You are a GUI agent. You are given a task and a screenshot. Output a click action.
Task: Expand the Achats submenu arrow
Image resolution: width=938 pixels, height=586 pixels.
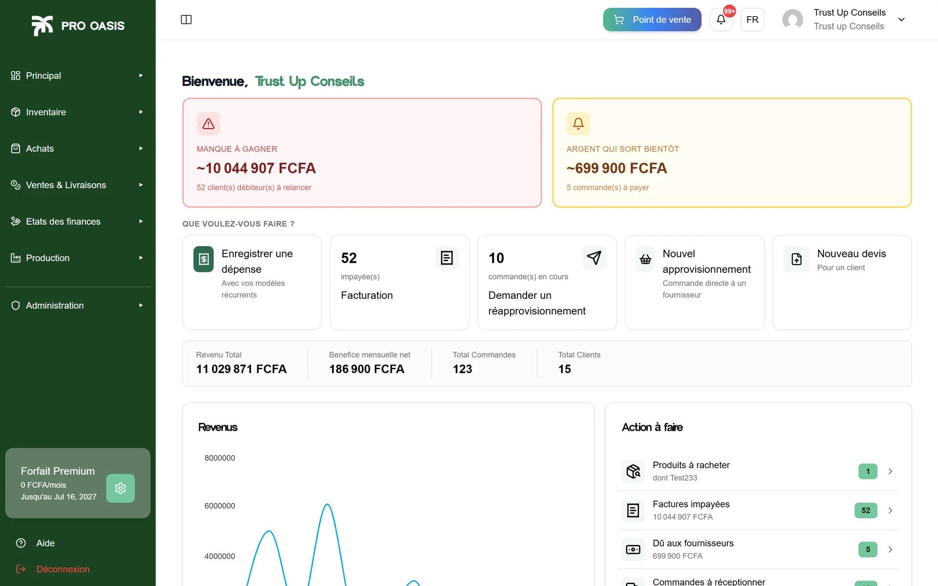pos(141,148)
